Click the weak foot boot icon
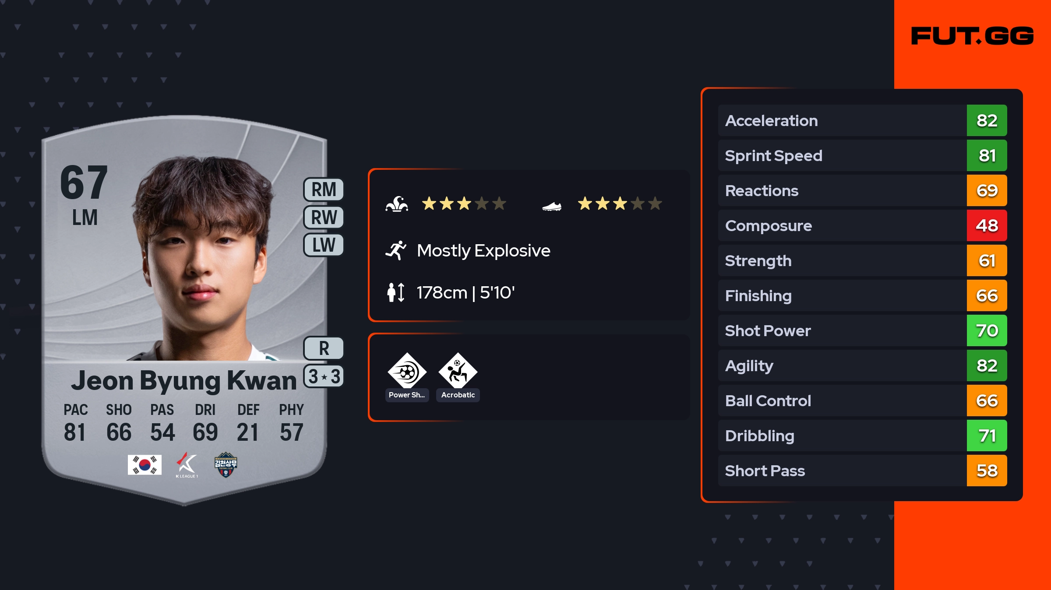The image size is (1051, 590). [552, 206]
